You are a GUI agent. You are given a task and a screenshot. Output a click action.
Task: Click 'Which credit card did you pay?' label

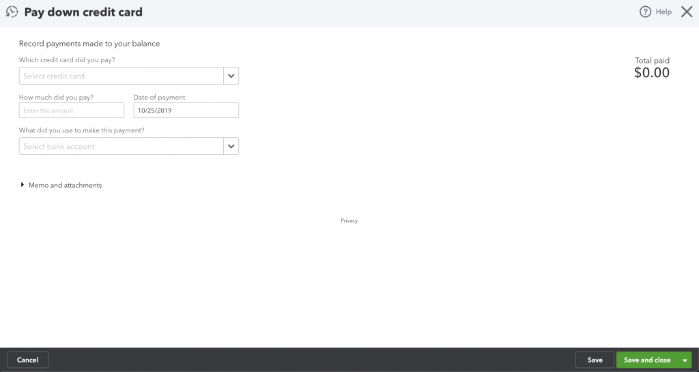[x=67, y=59]
